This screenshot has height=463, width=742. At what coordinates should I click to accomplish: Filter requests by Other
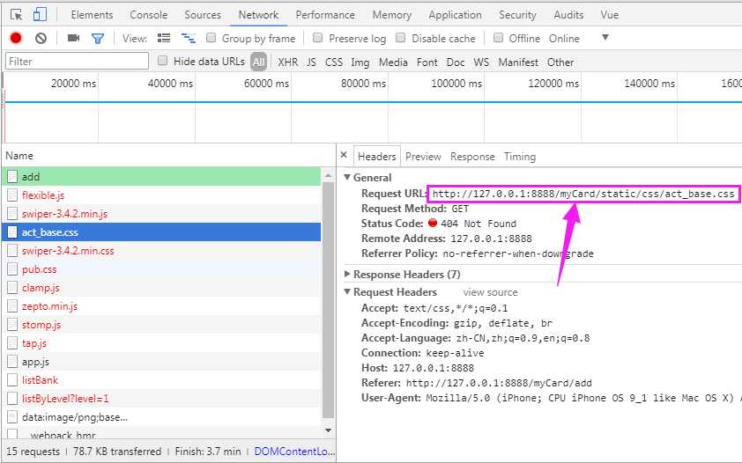click(560, 62)
